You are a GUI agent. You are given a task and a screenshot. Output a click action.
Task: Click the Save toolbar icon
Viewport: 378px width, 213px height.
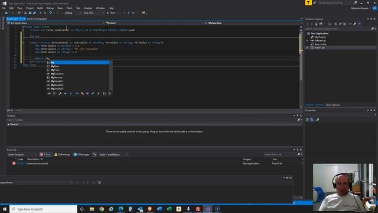(x=30, y=13)
